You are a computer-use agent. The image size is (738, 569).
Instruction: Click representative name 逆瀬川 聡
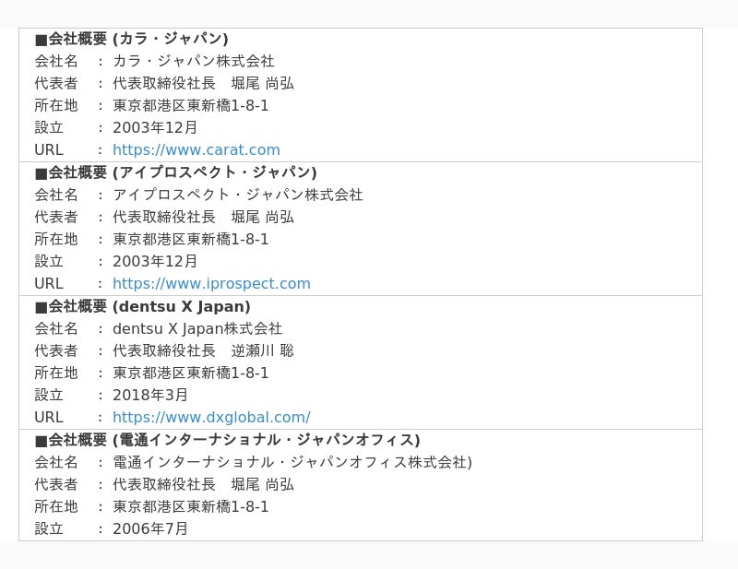262,350
